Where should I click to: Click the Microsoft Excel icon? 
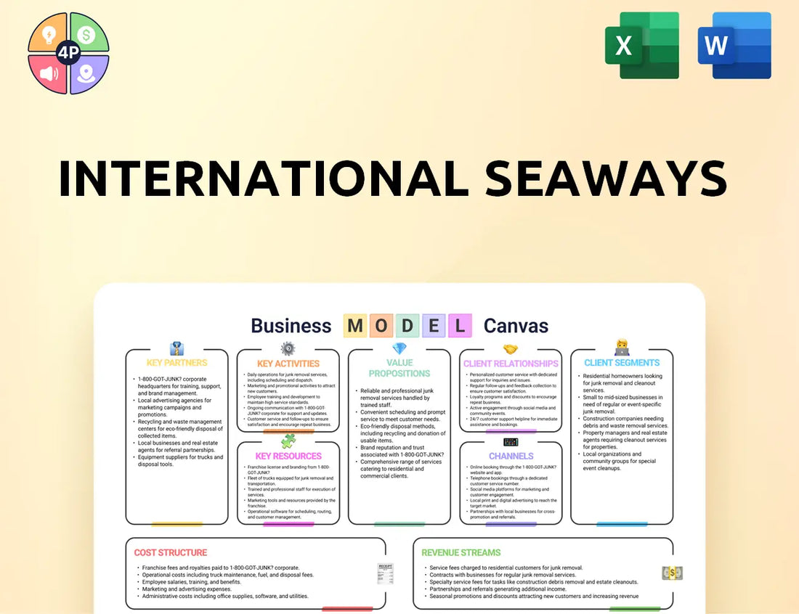(642, 45)
